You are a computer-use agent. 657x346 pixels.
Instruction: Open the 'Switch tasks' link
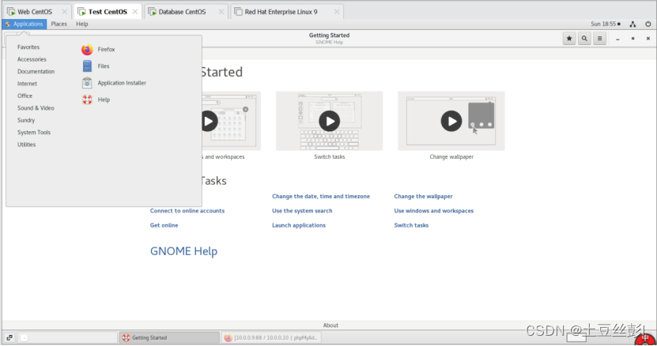pos(411,225)
